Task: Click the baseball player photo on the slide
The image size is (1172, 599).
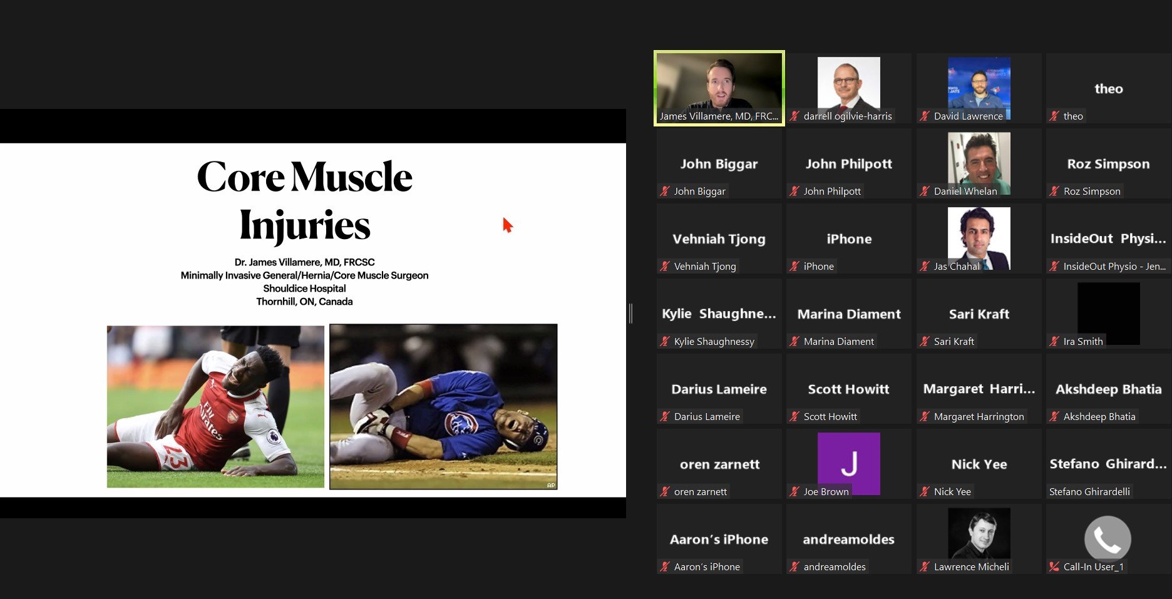Action: [443, 406]
